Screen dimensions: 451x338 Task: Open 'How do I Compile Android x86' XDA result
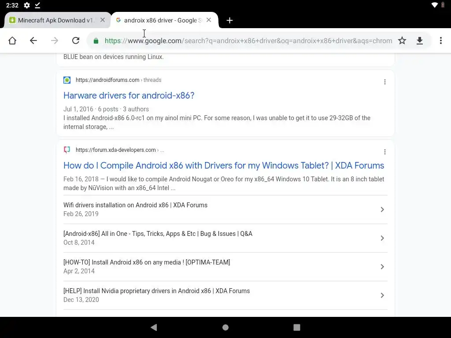tap(224, 165)
